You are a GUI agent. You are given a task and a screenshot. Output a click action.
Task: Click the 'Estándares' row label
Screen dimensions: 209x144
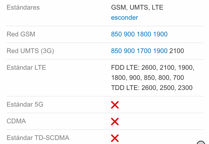23,7
